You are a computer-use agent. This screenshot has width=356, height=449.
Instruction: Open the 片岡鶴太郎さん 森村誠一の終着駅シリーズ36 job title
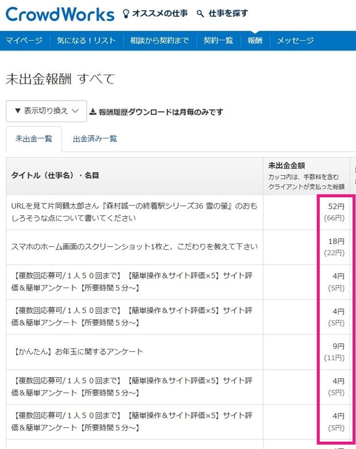click(134, 212)
